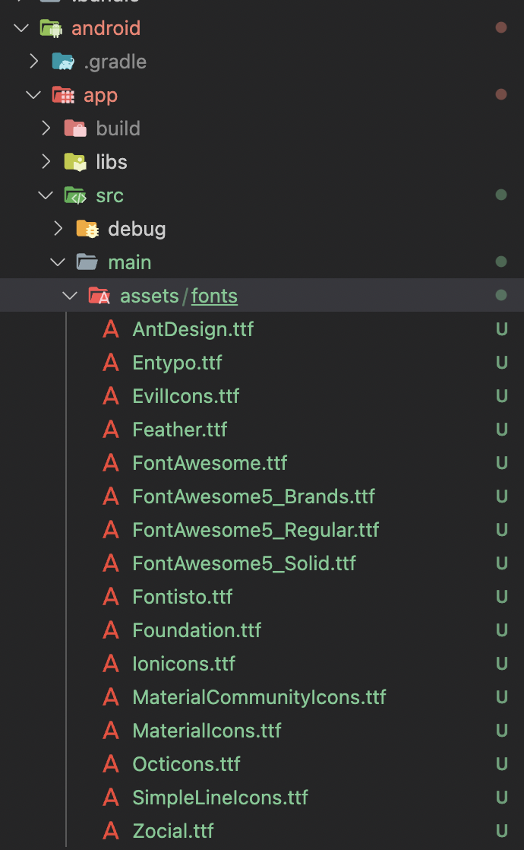Viewport: 524px width, 850px height.
Task: Select the app folder label
Action: [x=101, y=96]
